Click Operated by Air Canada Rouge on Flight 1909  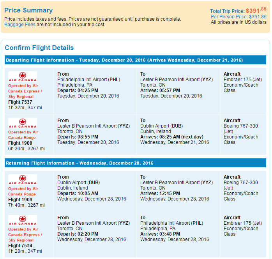[23, 191]
